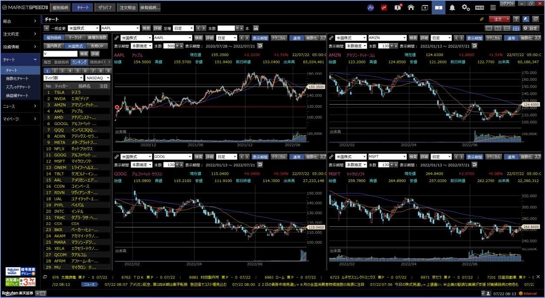Image resolution: width=545 pixels, height=298 pixels.
Task: Open ティック数 ranking dropdown
Action: (x=63, y=78)
